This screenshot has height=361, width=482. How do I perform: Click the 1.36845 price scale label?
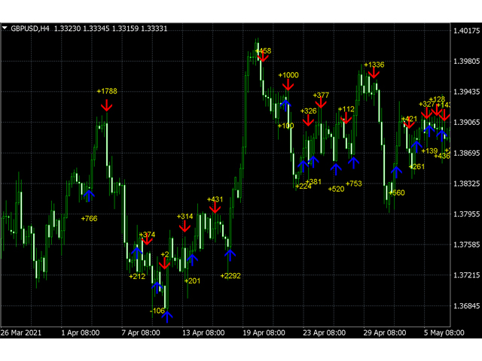pyautogui.click(x=467, y=306)
